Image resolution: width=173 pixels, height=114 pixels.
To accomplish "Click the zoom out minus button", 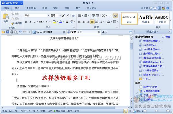I will 145,111.
